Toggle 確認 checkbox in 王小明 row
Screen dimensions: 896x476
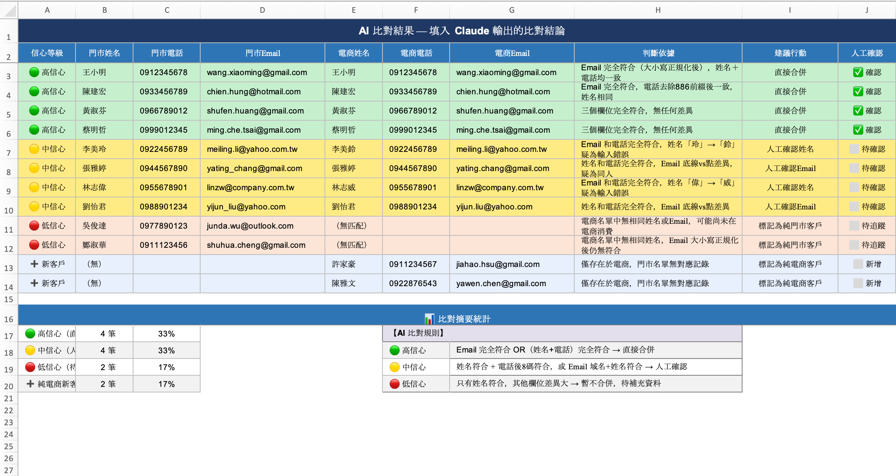pyautogui.click(x=858, y=72)
